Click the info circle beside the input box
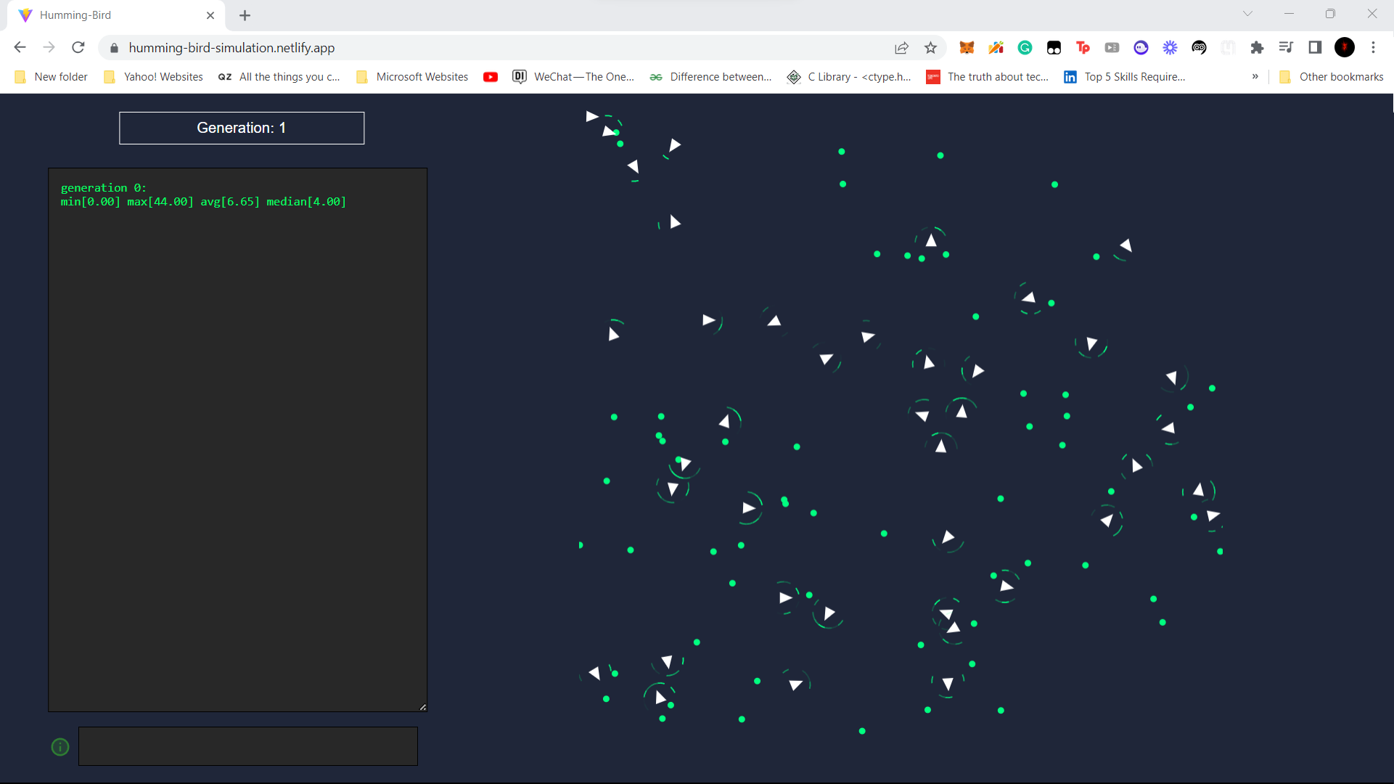 (60, 746)
